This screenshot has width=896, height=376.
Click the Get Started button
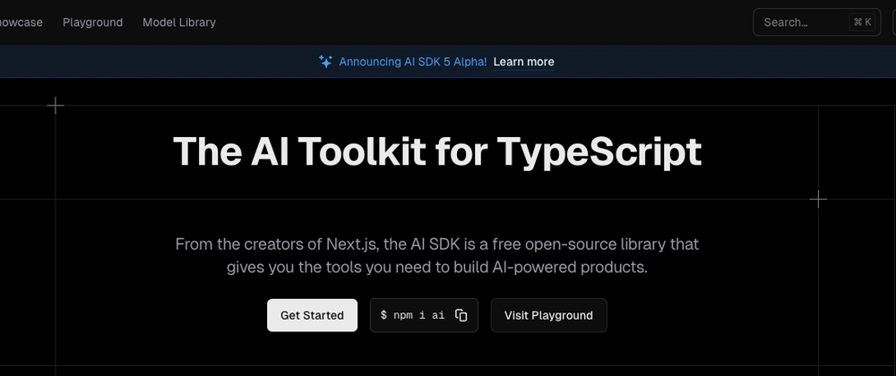(x=312, y=315)
